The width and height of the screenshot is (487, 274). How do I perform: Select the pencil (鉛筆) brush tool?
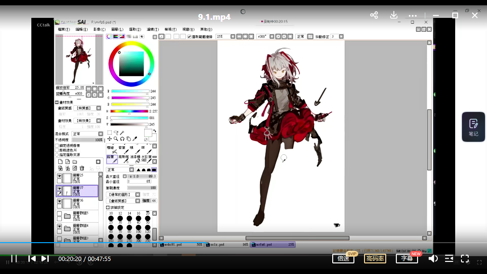[112, 159]
